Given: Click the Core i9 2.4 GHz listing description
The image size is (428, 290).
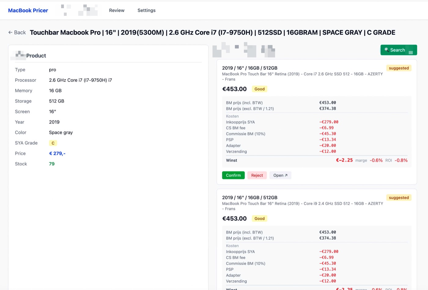Looking at the screenshot, I should click(302, 206).
